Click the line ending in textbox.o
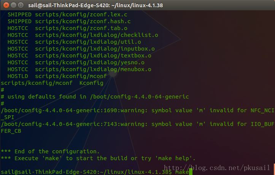 pyautogui.click(x=79, y=56)
